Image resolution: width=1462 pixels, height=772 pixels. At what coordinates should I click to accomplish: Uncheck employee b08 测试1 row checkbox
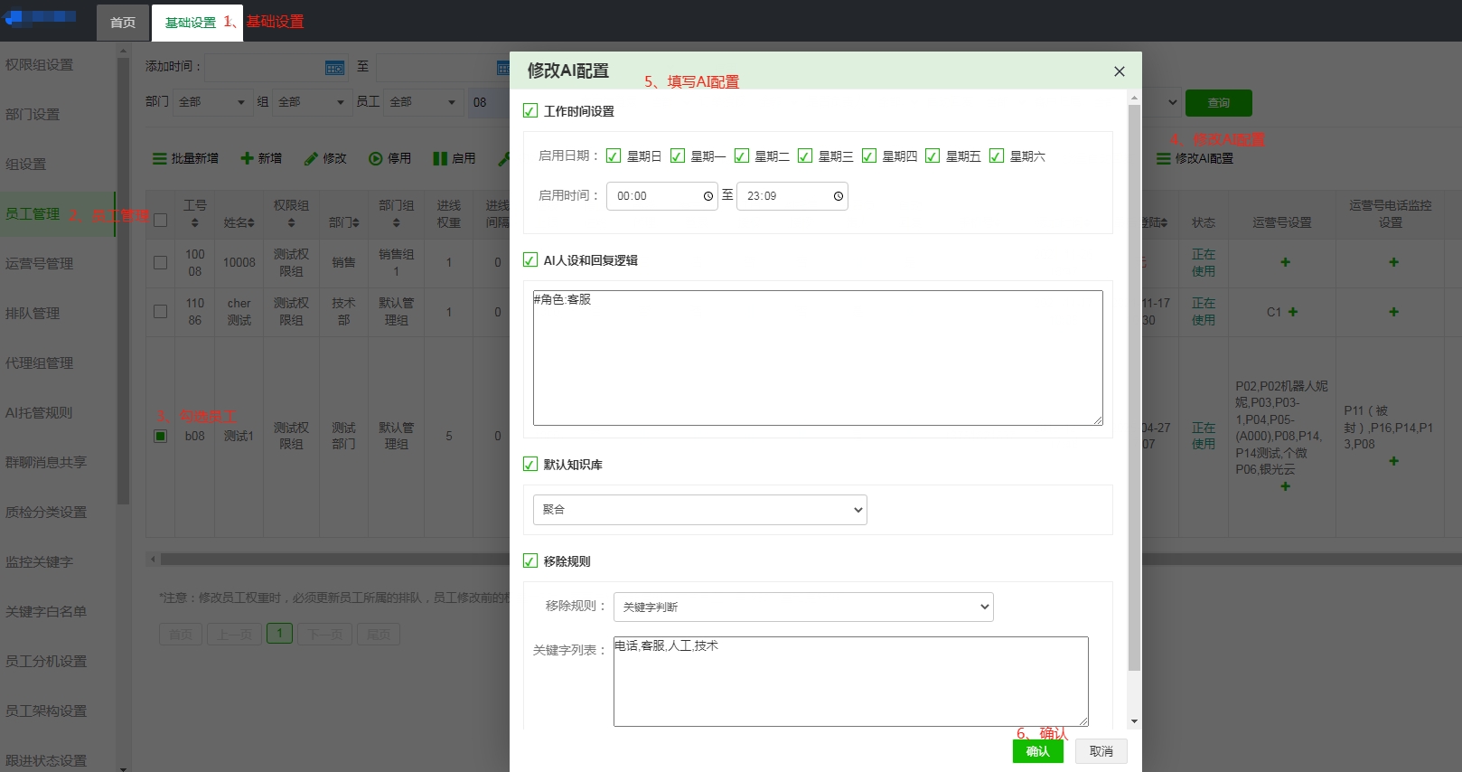pos(160,436)
